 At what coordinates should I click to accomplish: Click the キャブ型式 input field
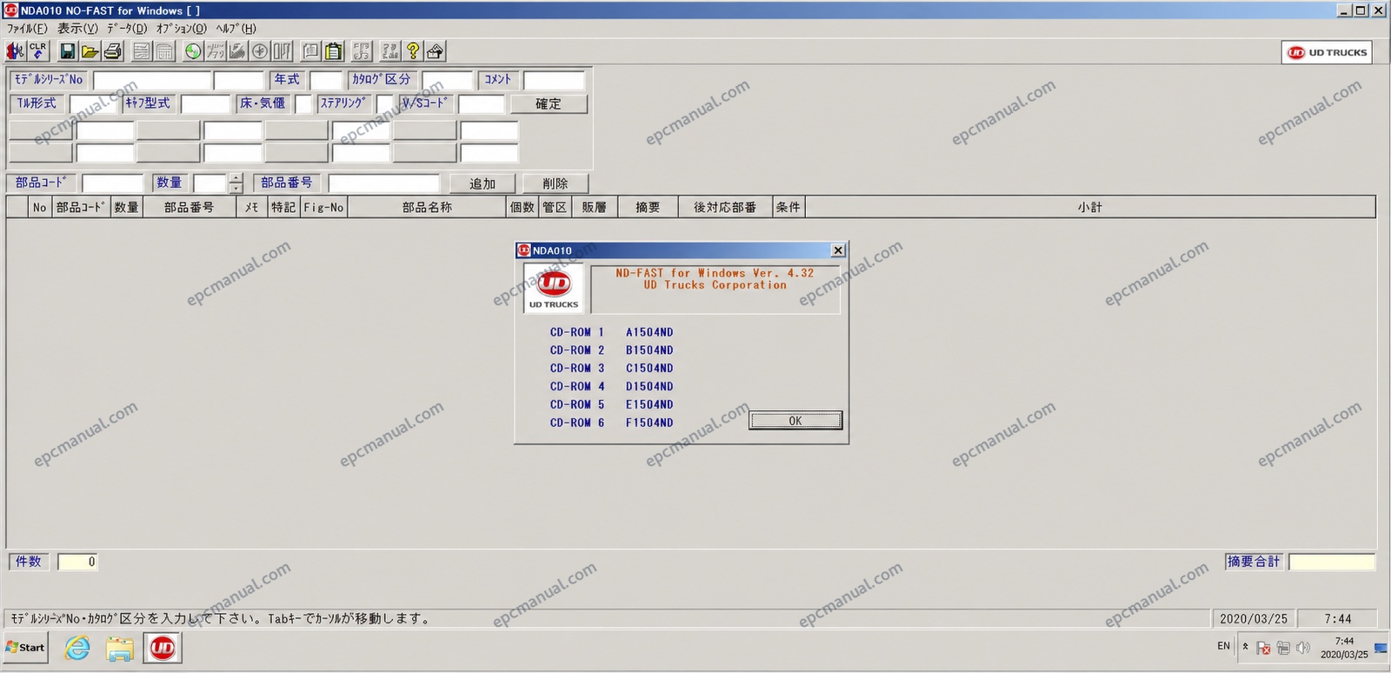tap(206, 104)
